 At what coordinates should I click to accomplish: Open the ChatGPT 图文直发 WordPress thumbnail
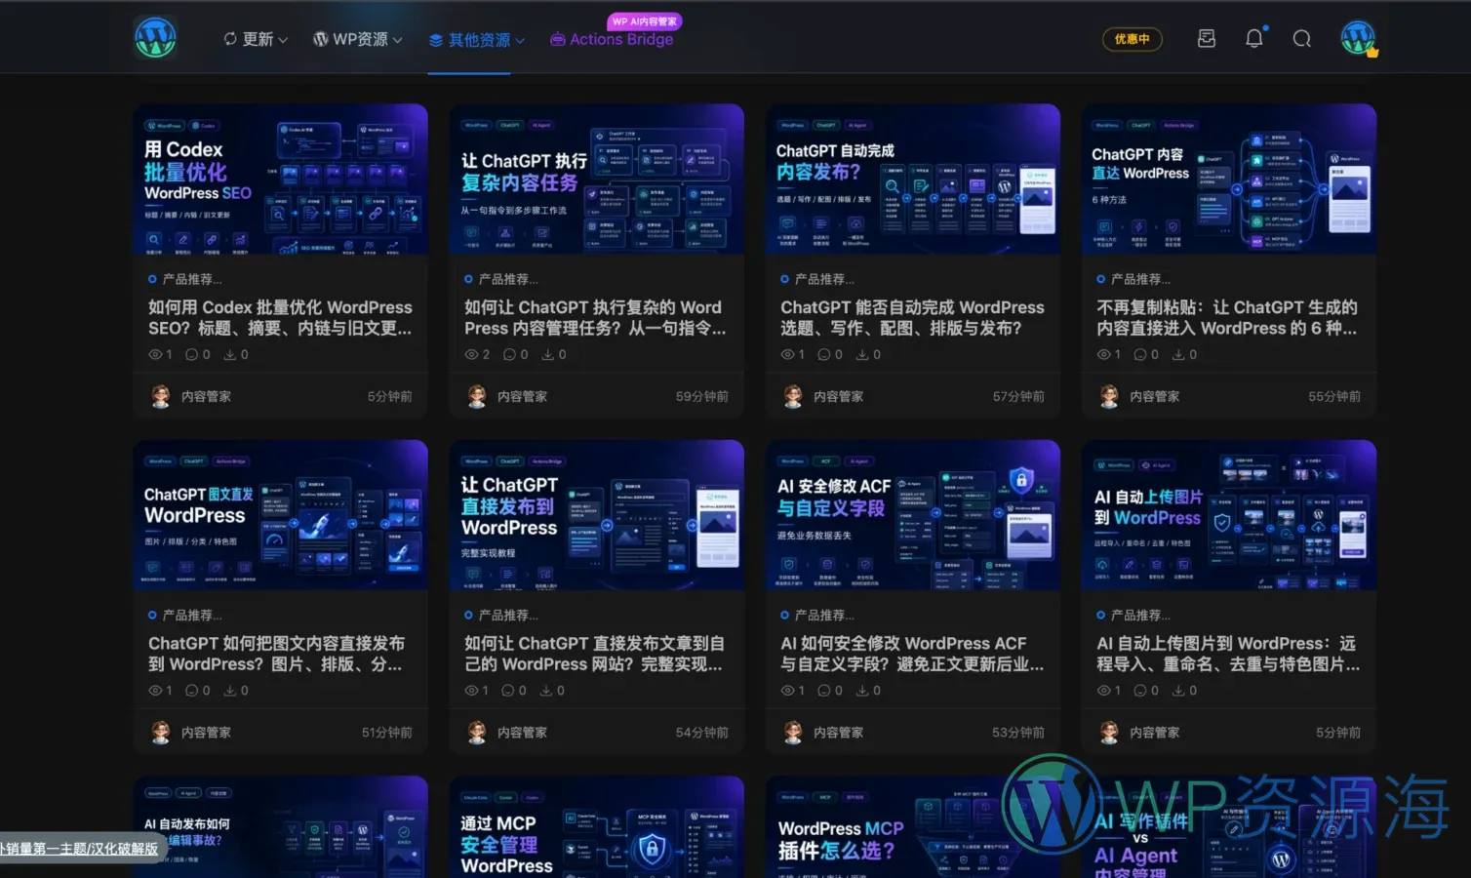click(x=280, y=515)
